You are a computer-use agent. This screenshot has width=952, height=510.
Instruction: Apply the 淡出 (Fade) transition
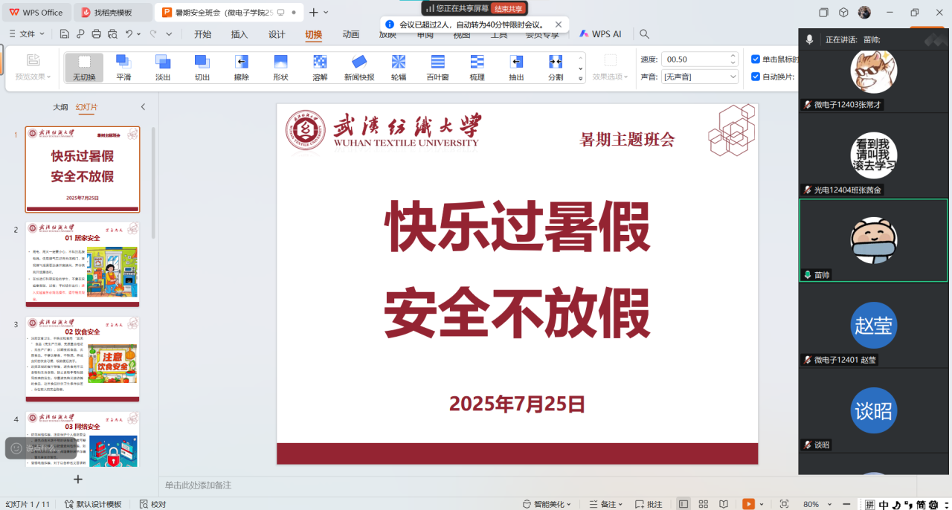tap(163, 68)
